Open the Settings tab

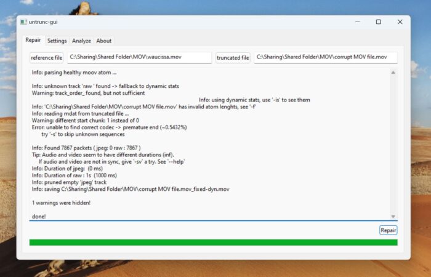(x=57, y=41)
